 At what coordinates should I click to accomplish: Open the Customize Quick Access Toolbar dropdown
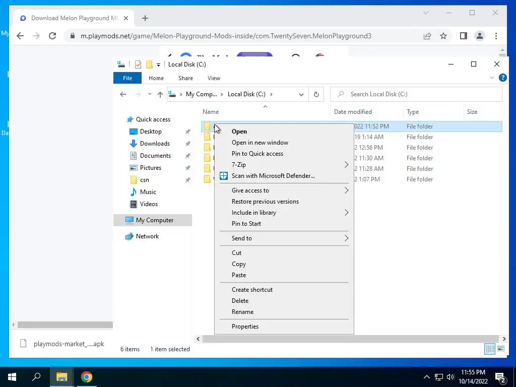pos(158,65)
